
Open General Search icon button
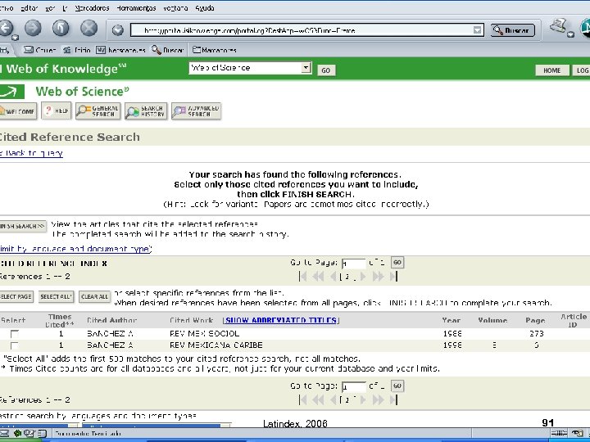pyautogui.click(x=98, y=111)
